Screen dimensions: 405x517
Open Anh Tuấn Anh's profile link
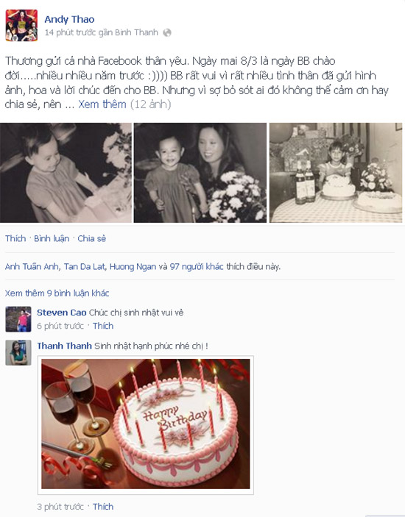click(32, 266)
